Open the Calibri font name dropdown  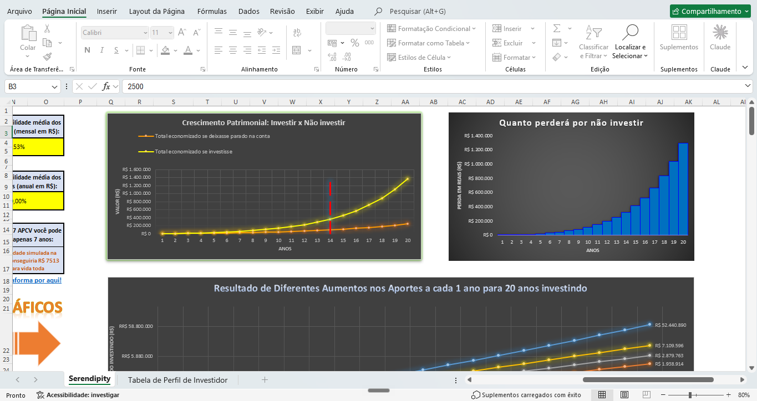coord(145,33)
